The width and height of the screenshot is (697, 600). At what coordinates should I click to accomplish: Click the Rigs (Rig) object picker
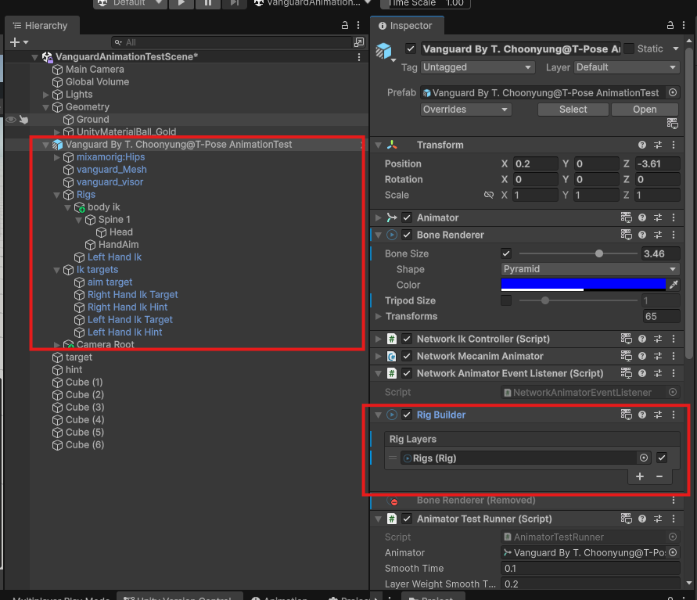tap(643, 458)
